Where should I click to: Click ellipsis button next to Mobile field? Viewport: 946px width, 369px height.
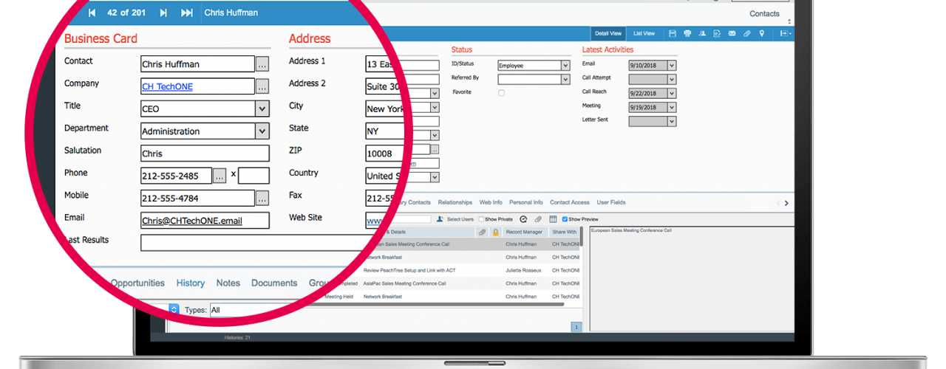[262, 198]
